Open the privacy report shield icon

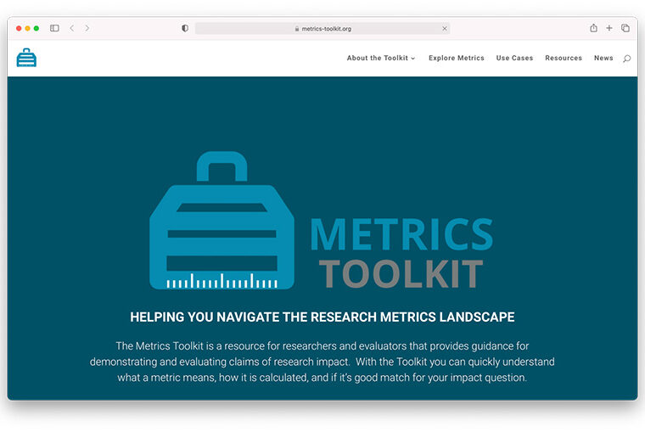click(x=185, y=28)
